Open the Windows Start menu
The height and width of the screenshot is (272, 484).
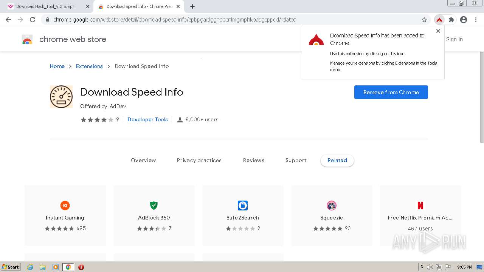pos(10,267)
